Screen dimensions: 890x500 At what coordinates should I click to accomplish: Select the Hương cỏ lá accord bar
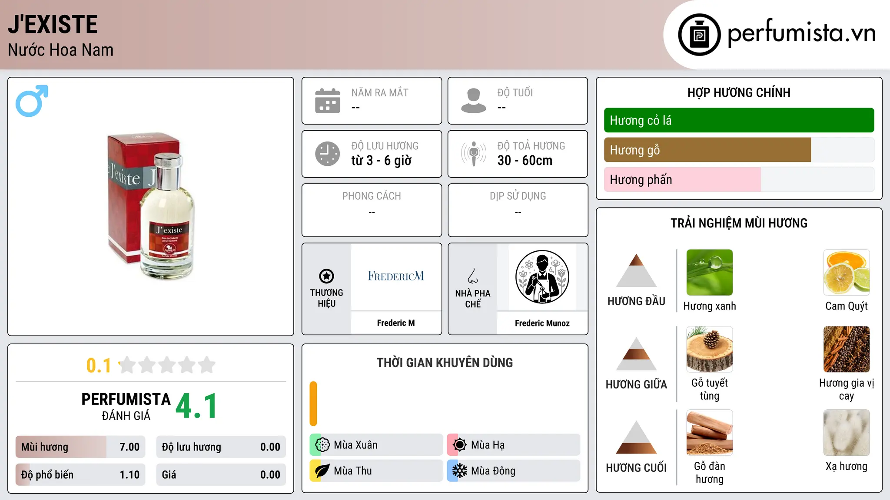coord(739,120)
